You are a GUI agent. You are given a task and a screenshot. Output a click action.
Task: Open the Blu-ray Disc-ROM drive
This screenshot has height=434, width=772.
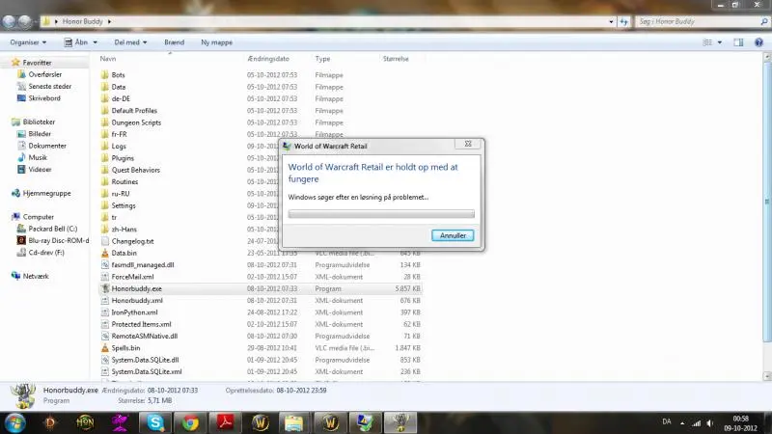pos(59,240)
